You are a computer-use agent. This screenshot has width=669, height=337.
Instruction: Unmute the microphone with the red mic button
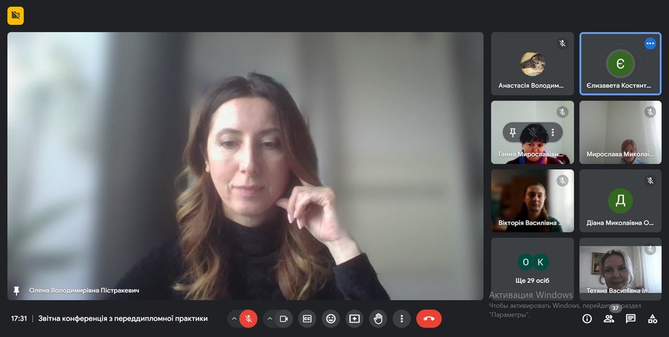coord(248,319)
